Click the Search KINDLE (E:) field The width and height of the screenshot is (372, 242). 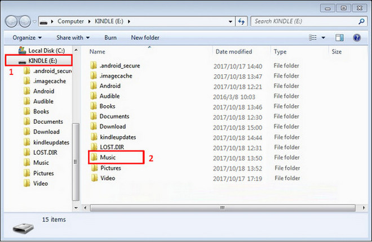[309, 21]
